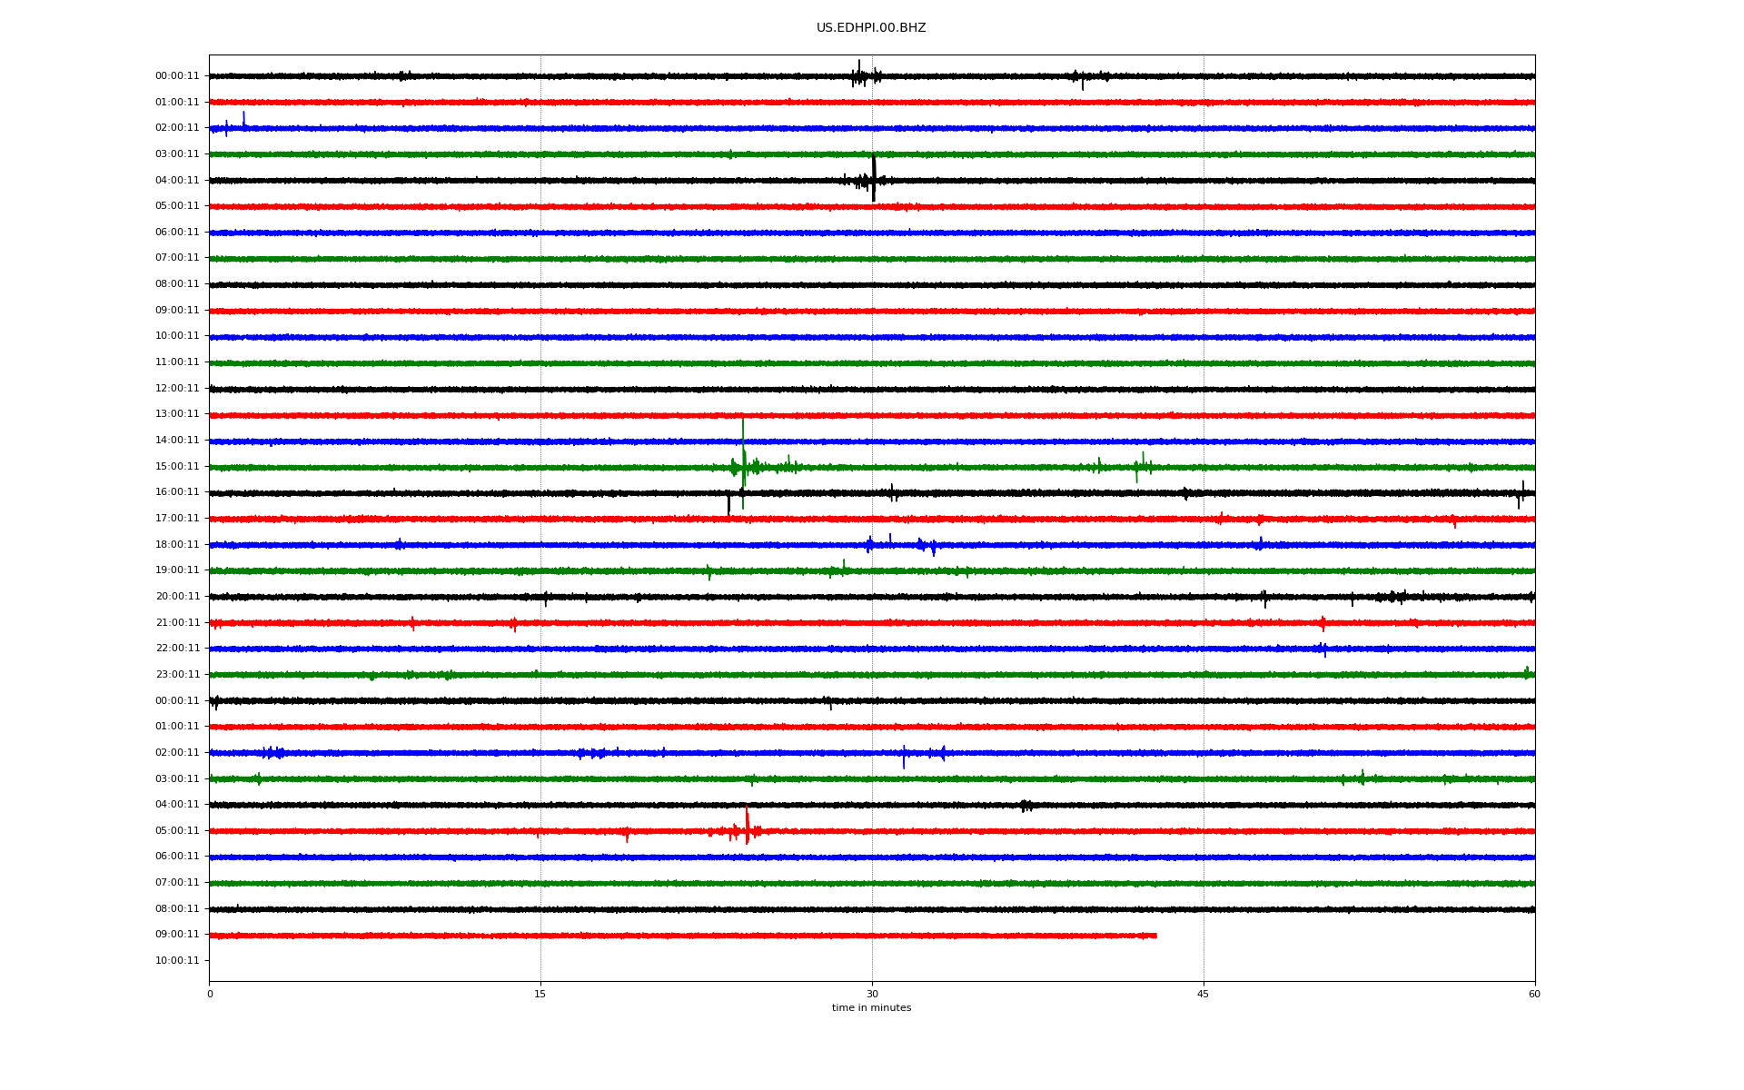Viewport: 1744px width, 1090px height.
Task: Click the large black spike on upper 04:00:11 trace
Action: tap(873, 177)
